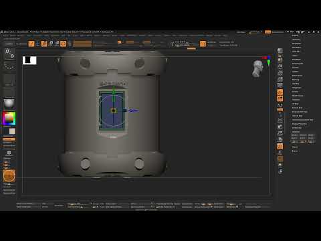Open the Alpha menu in menu bar
This screenshot has height=241, width=321.
click(x=6, y=35)
